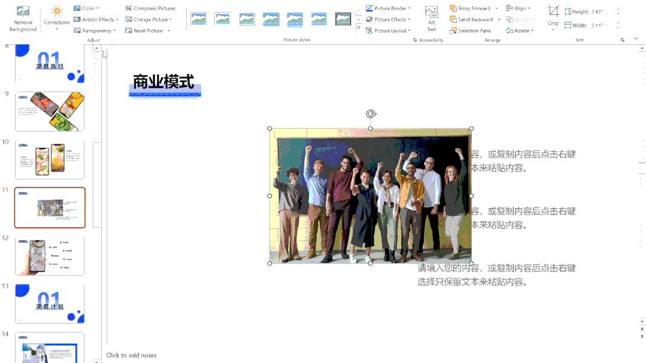Expand the Artistic Effects dropdown

[x=95, y=19]
